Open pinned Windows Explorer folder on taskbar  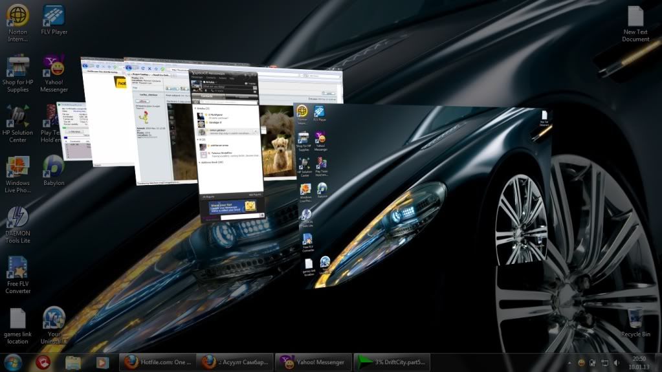[72, 362]
